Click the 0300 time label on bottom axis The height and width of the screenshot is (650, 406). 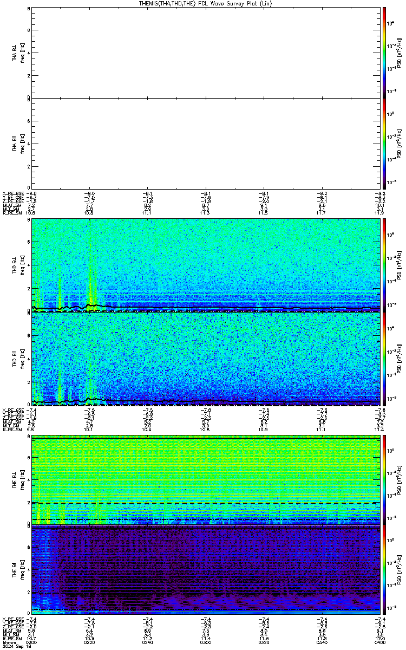(x=206, y=642)
